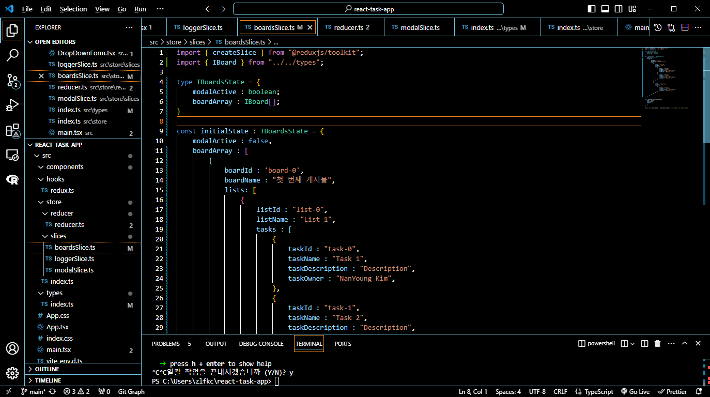This screenshot has width=710, height=397.
Task: Maximize the terminal panel size
Action: click(685, 343)
